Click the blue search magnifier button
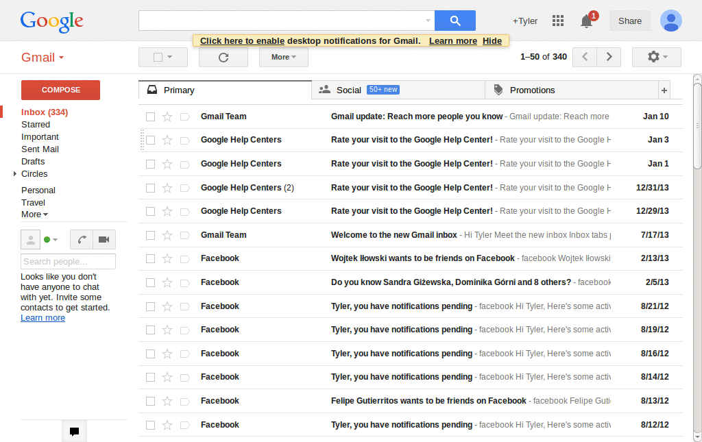 click(x=455, y=21)
